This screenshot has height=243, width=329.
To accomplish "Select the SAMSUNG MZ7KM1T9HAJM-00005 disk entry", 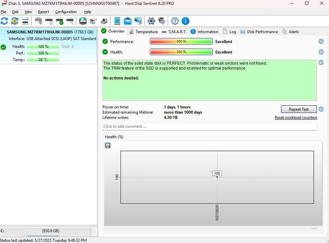I will (49, 46).
